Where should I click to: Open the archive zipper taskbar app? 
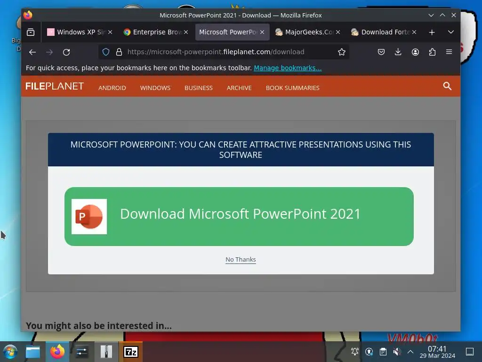106,352
